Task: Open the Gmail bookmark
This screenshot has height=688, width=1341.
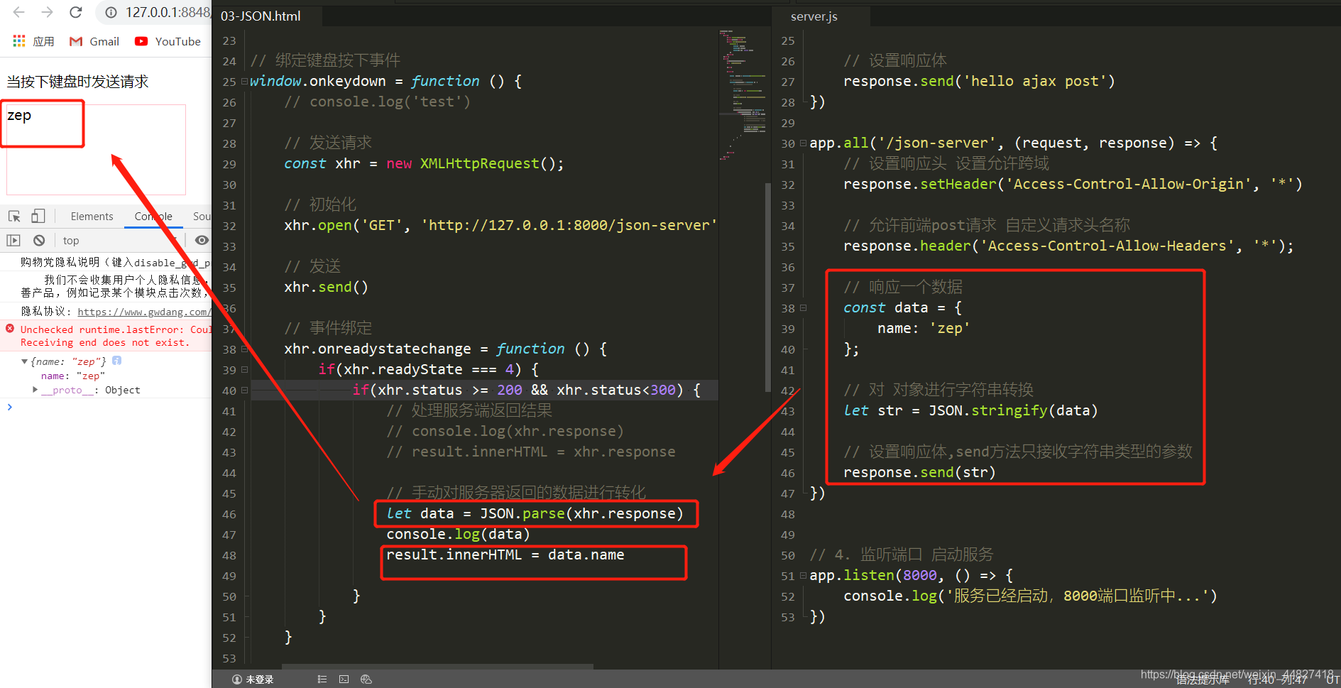Action: (x=94, y=41)
